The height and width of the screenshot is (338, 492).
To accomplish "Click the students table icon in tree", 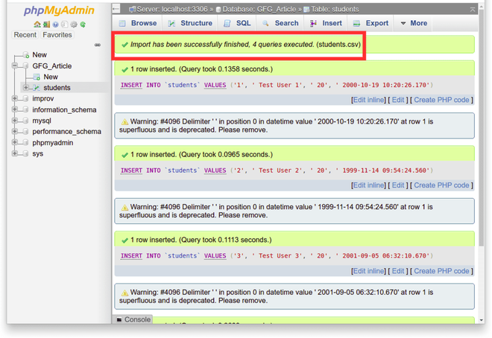I will [x=37, y=88].
